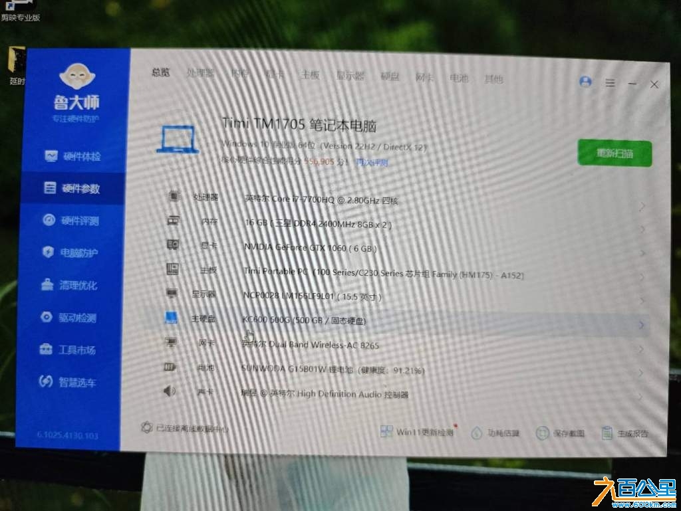Open 功耗估算 power estimate
This screenshot has height=511, width=681.
[x=495, y=433]
